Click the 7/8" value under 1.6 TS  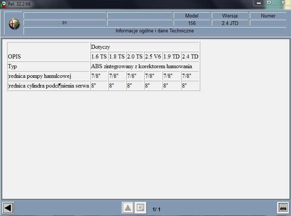[99, 76]
